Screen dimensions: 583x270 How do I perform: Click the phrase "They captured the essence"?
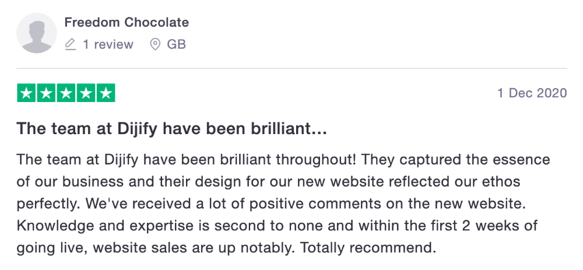click(x=455, y=160)
